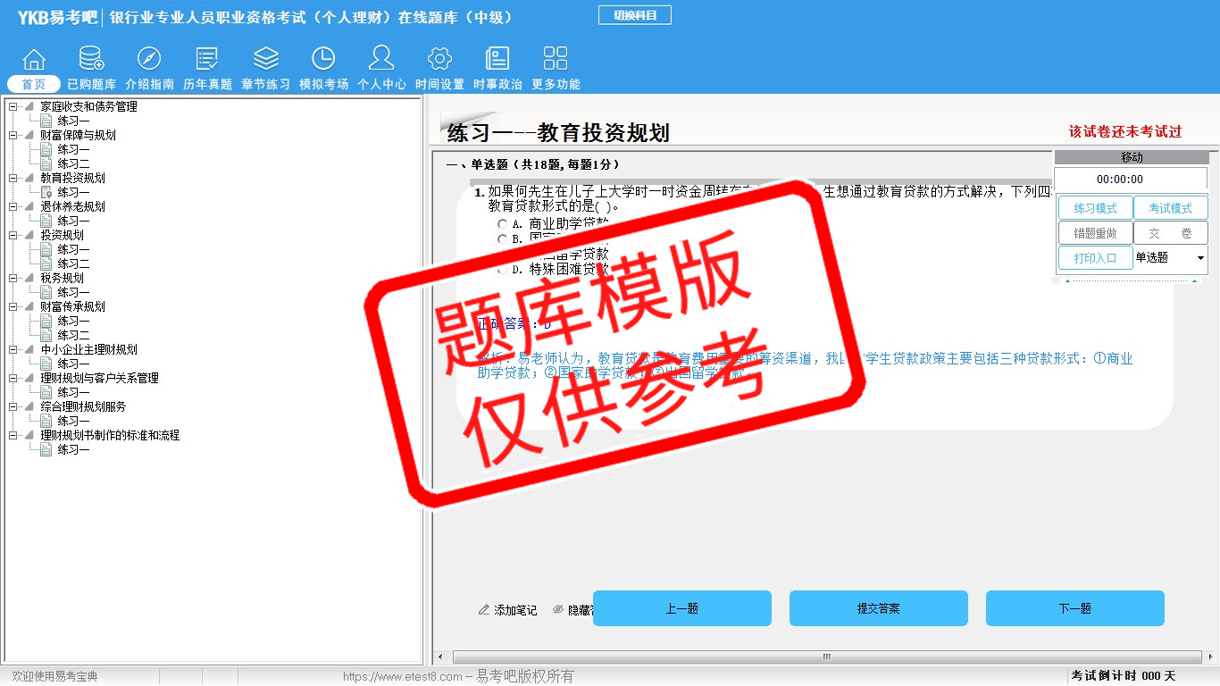Collapse 理财规划书制作的标准和流程 with its minus box

tap(13, 436)
